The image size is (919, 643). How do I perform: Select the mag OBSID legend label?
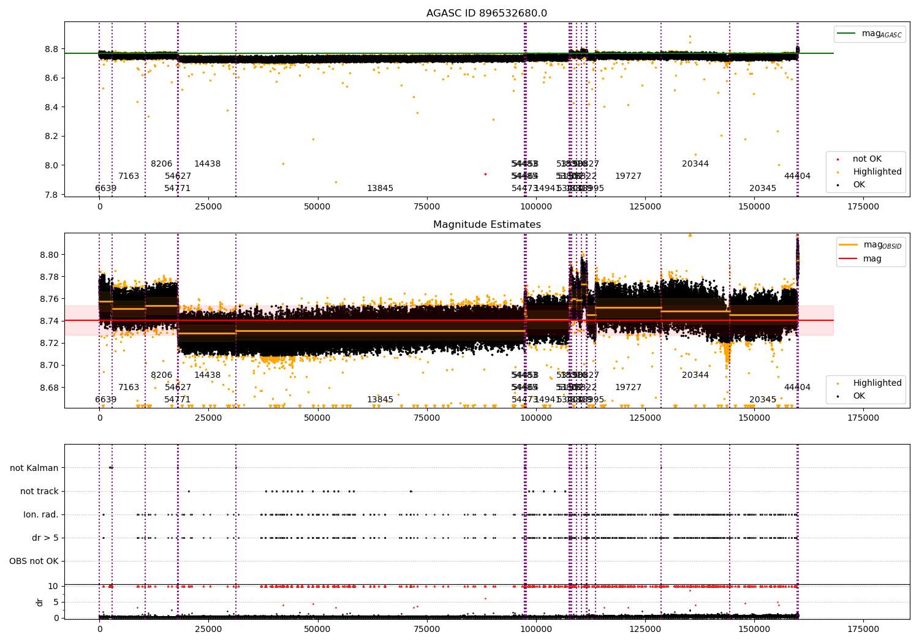(882, 245)
